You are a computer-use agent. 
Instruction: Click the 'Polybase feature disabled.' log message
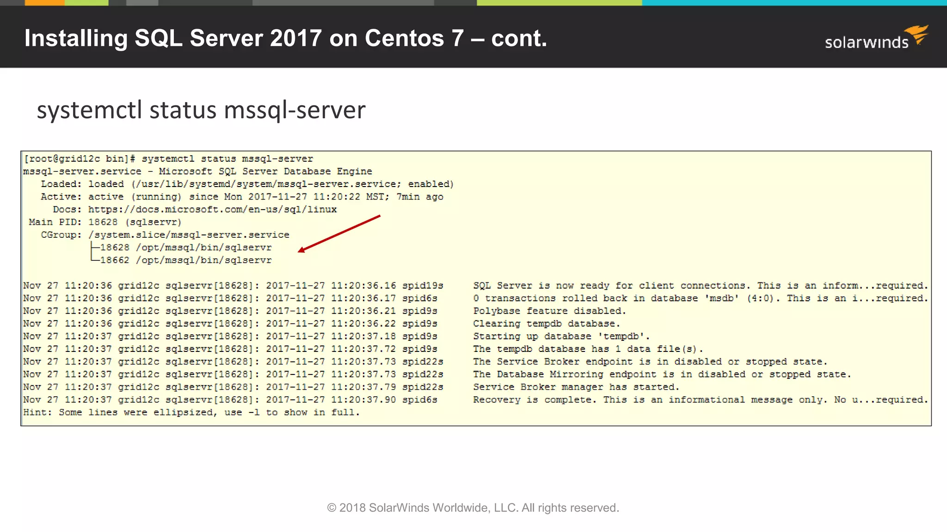coord(550,311)
